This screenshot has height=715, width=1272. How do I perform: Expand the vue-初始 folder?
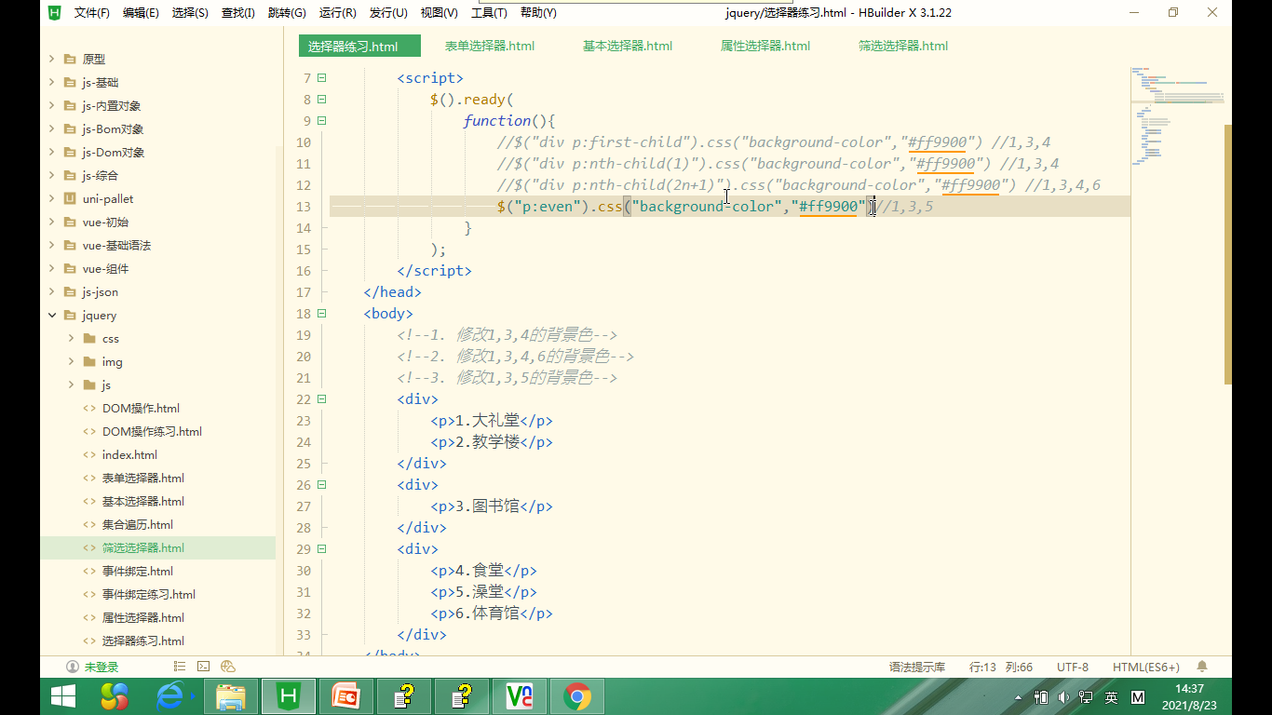[52, 222]
